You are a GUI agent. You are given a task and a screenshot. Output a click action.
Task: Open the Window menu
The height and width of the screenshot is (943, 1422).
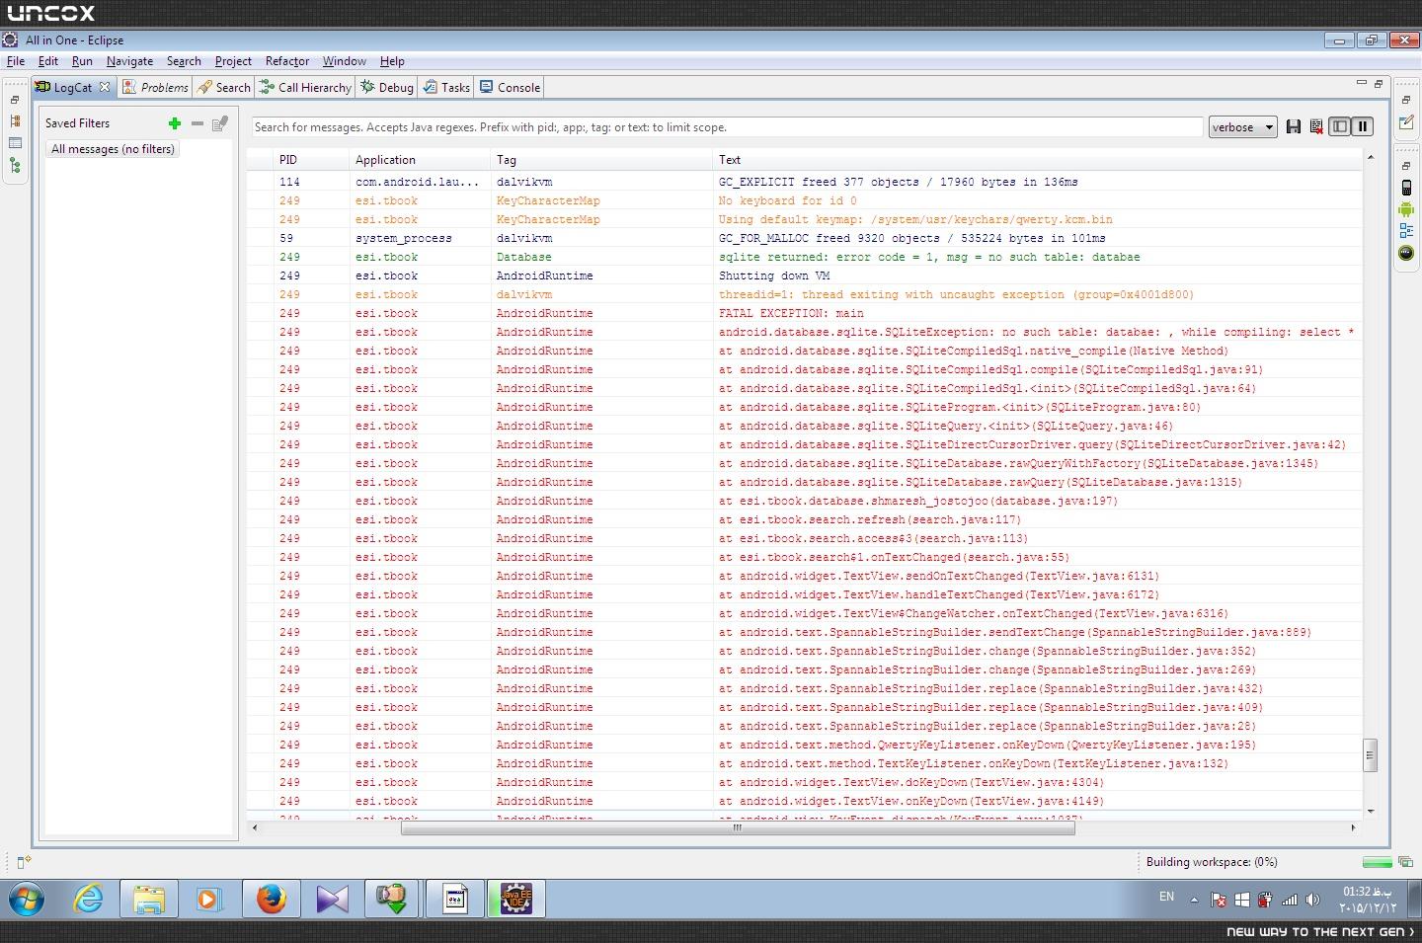coord(344,61)
